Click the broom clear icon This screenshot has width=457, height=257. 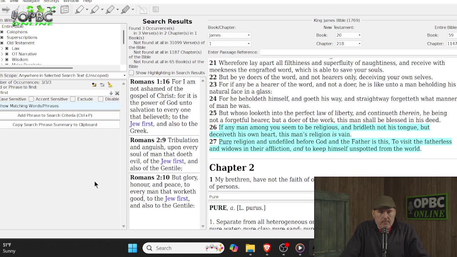click(x=110, y=85)
